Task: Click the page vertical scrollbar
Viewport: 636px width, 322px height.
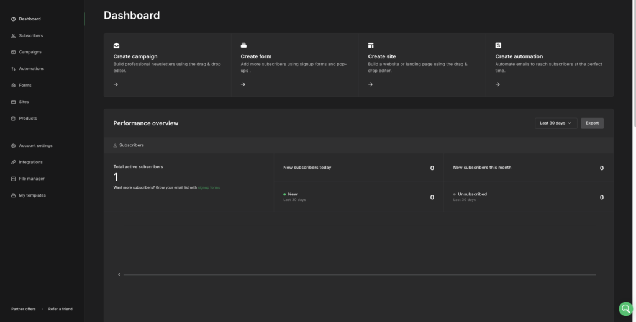Action: [634, 63]
